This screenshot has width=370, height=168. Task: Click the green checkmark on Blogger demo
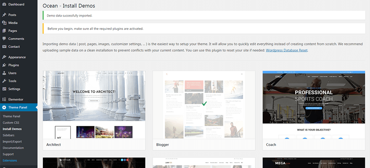(204, 104)
